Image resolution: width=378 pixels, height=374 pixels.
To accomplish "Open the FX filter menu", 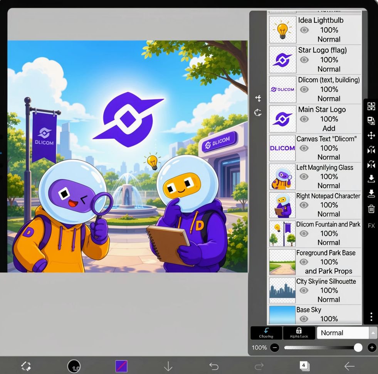I will point(371,226).
